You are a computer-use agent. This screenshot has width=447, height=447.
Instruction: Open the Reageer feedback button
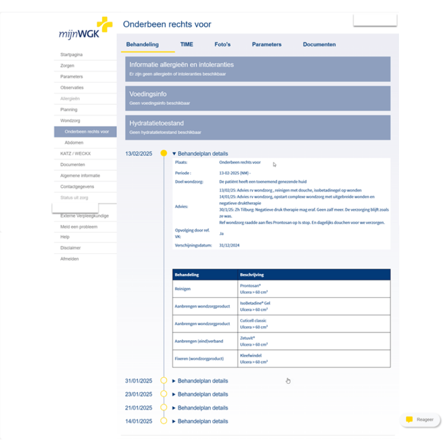point(420,420)
